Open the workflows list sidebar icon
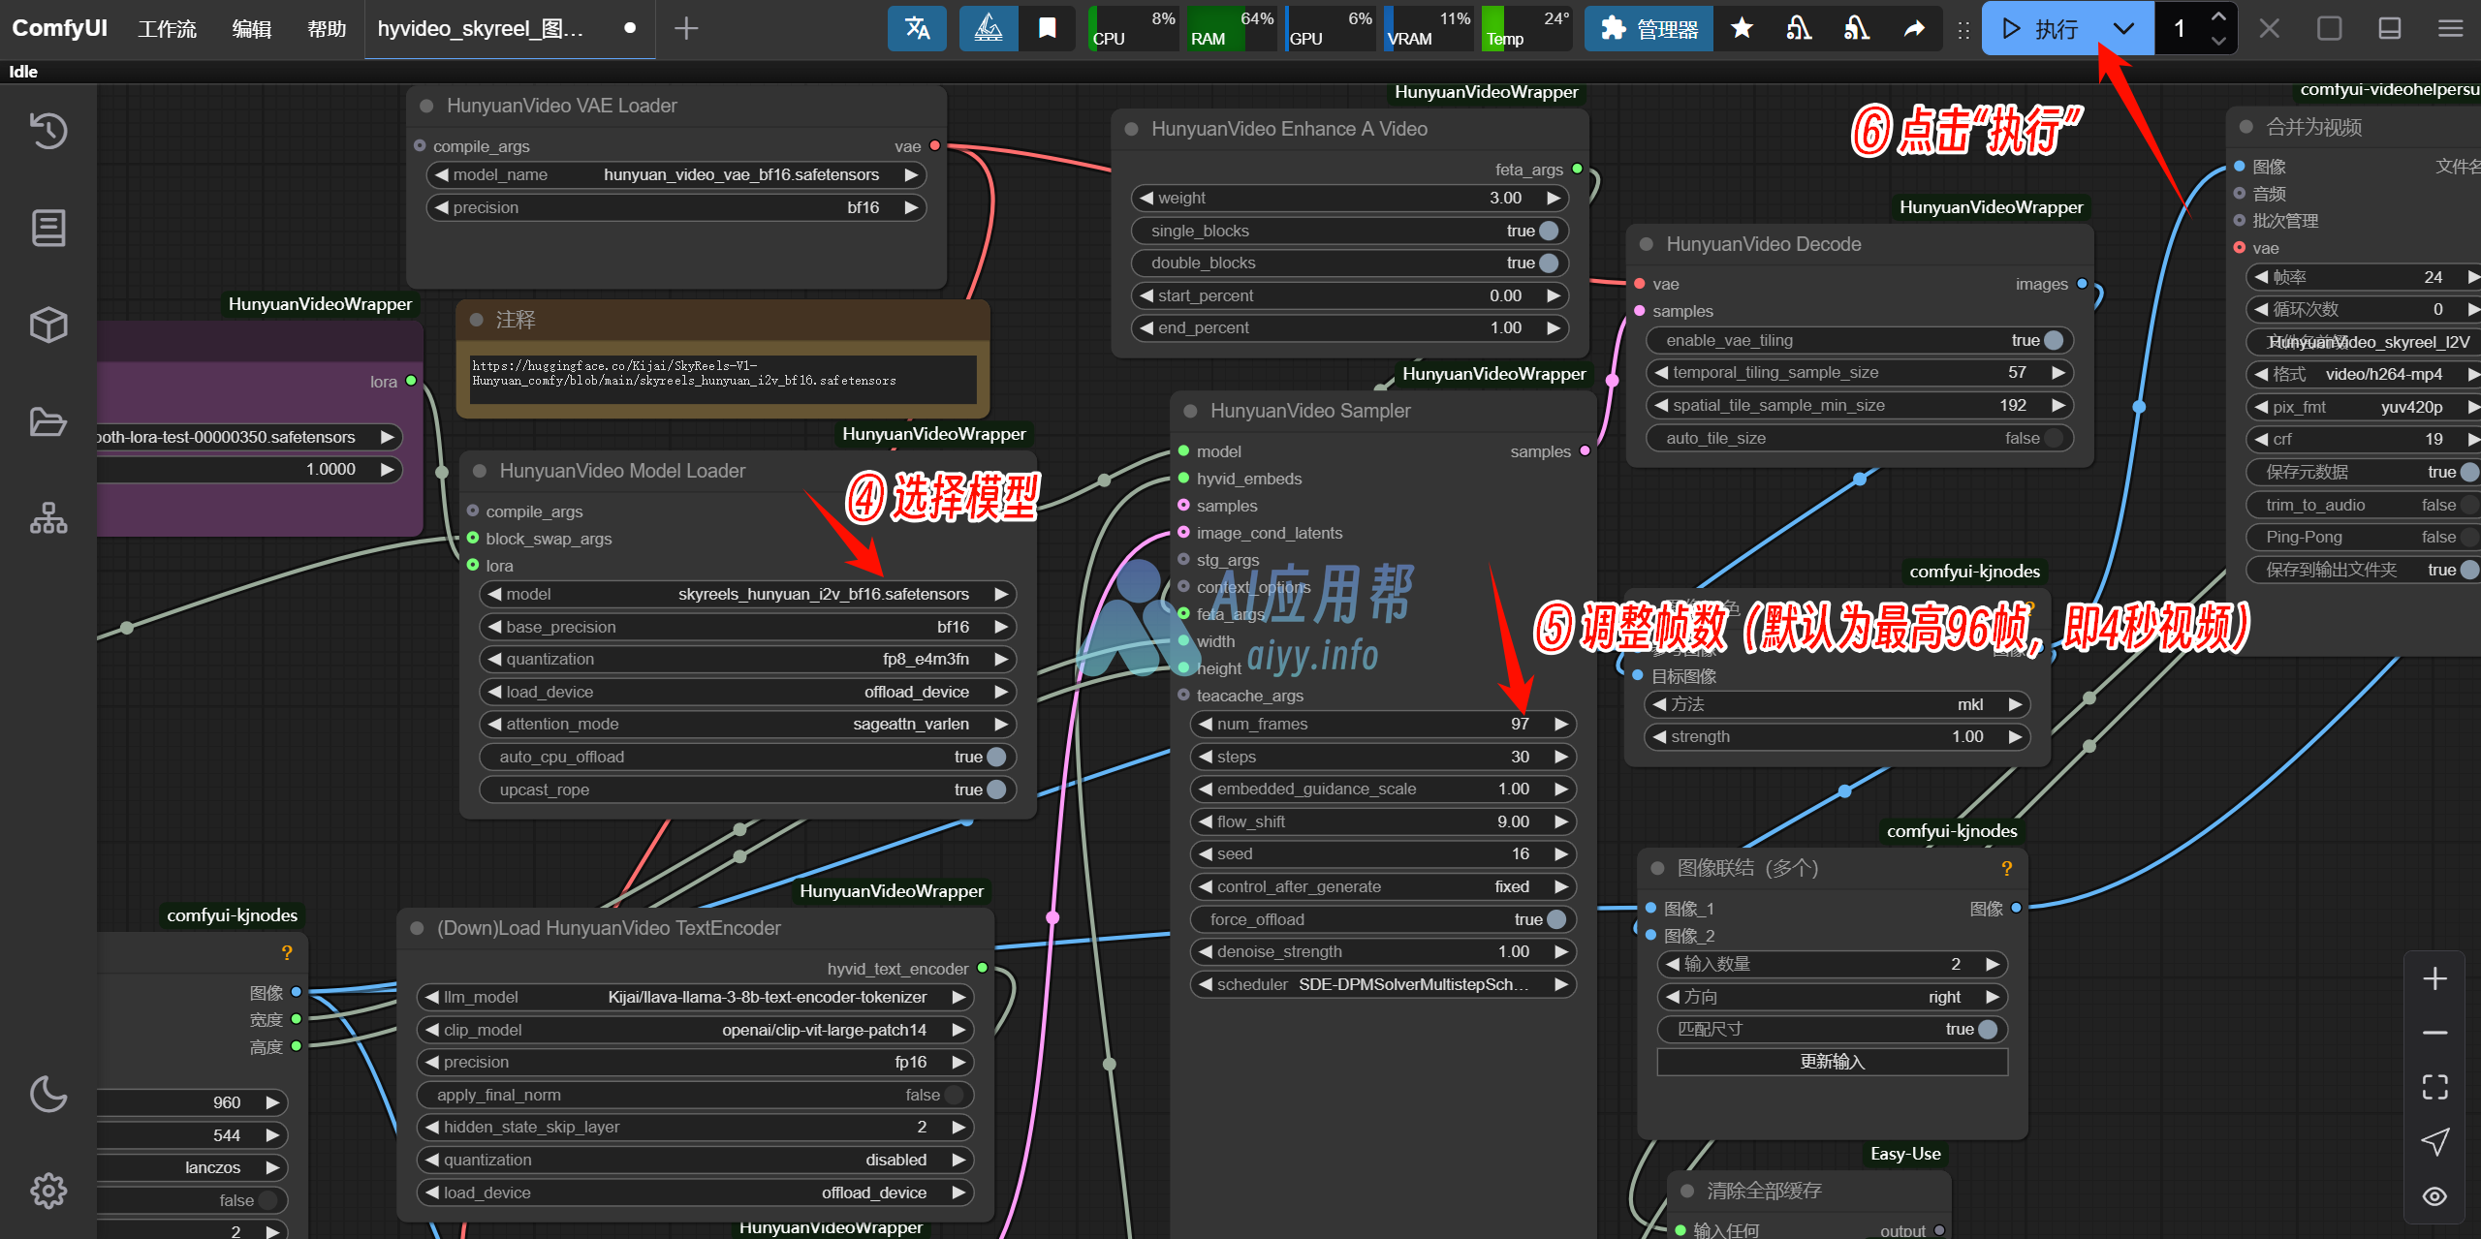Screen dimensions: 2481x1239 click(x=48, y=228)
